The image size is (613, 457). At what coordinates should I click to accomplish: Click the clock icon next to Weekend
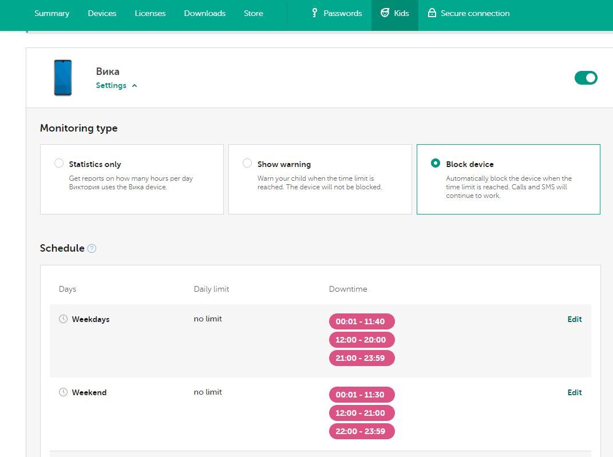(64, 392)
